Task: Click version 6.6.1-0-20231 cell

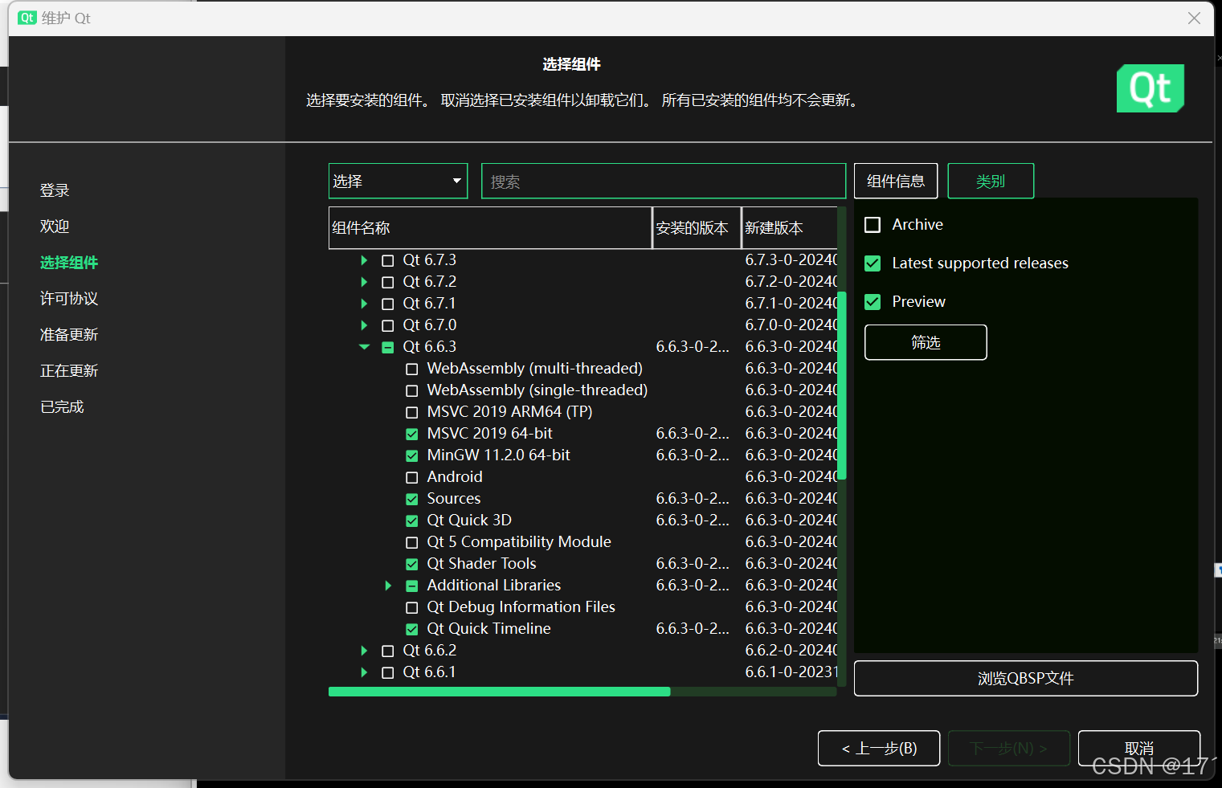Action: click(x=791, y=672)
